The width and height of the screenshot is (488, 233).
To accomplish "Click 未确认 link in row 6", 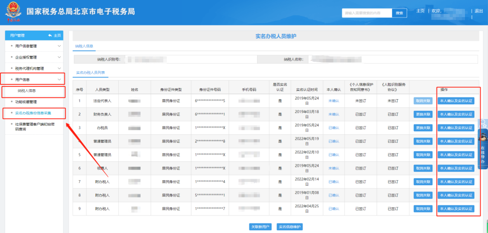I will click(x=333, y=168).
